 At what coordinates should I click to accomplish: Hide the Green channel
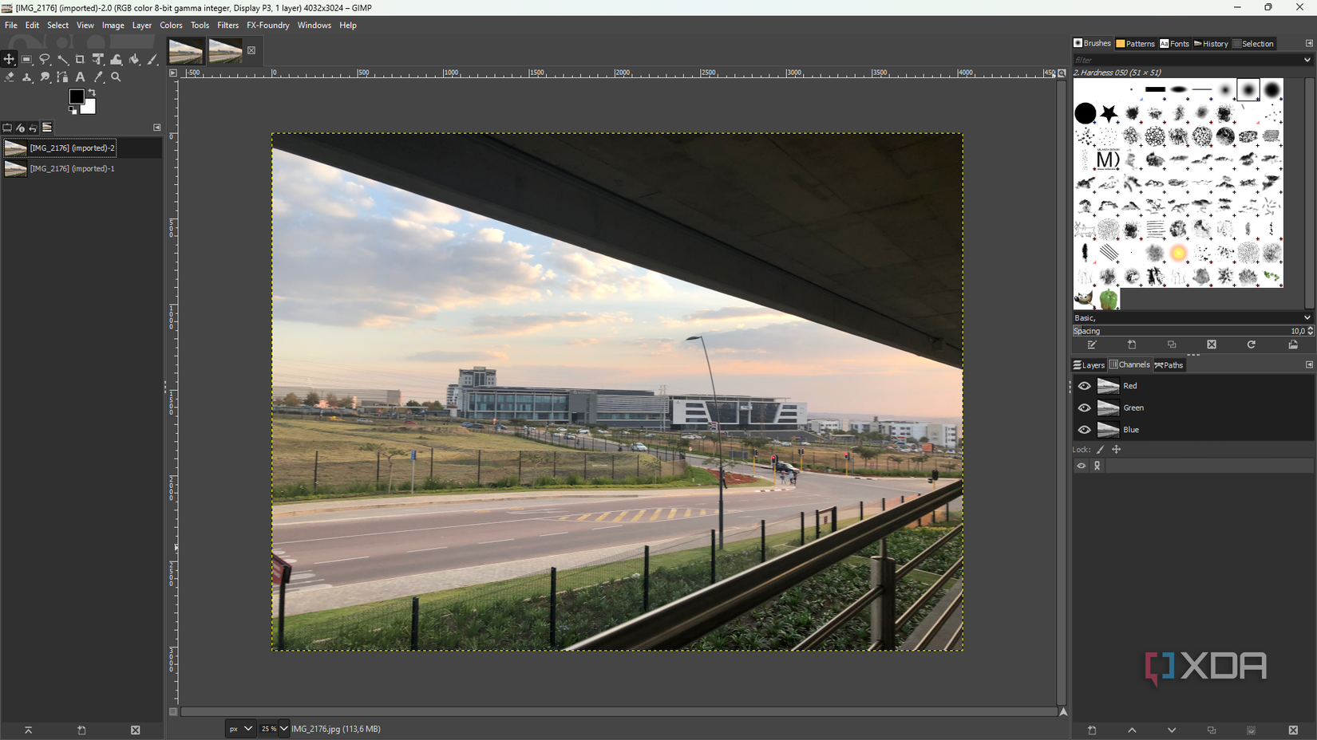[x=1084, y=407]
